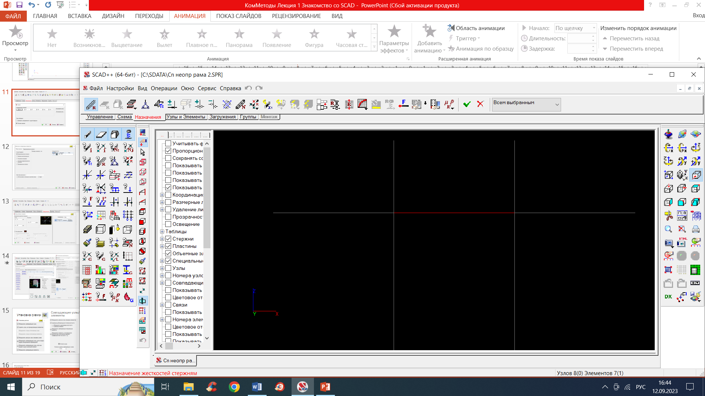Click the Просмотр preview button
The width and height of the screenshot is (705, 396).
click(15, 38)
